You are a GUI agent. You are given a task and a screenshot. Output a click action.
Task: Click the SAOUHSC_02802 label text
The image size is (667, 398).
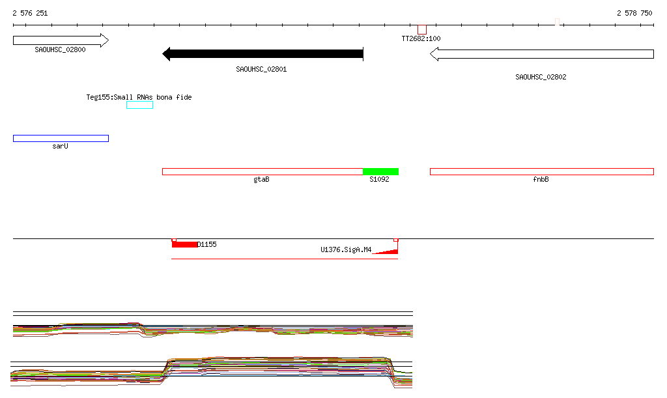[x=541, y=77]
